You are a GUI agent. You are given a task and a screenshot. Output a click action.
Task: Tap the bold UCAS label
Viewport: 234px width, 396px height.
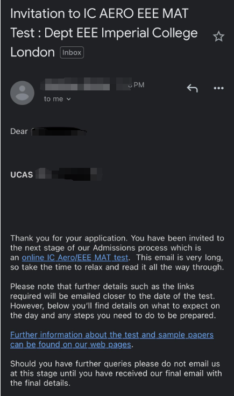[22, 175]
